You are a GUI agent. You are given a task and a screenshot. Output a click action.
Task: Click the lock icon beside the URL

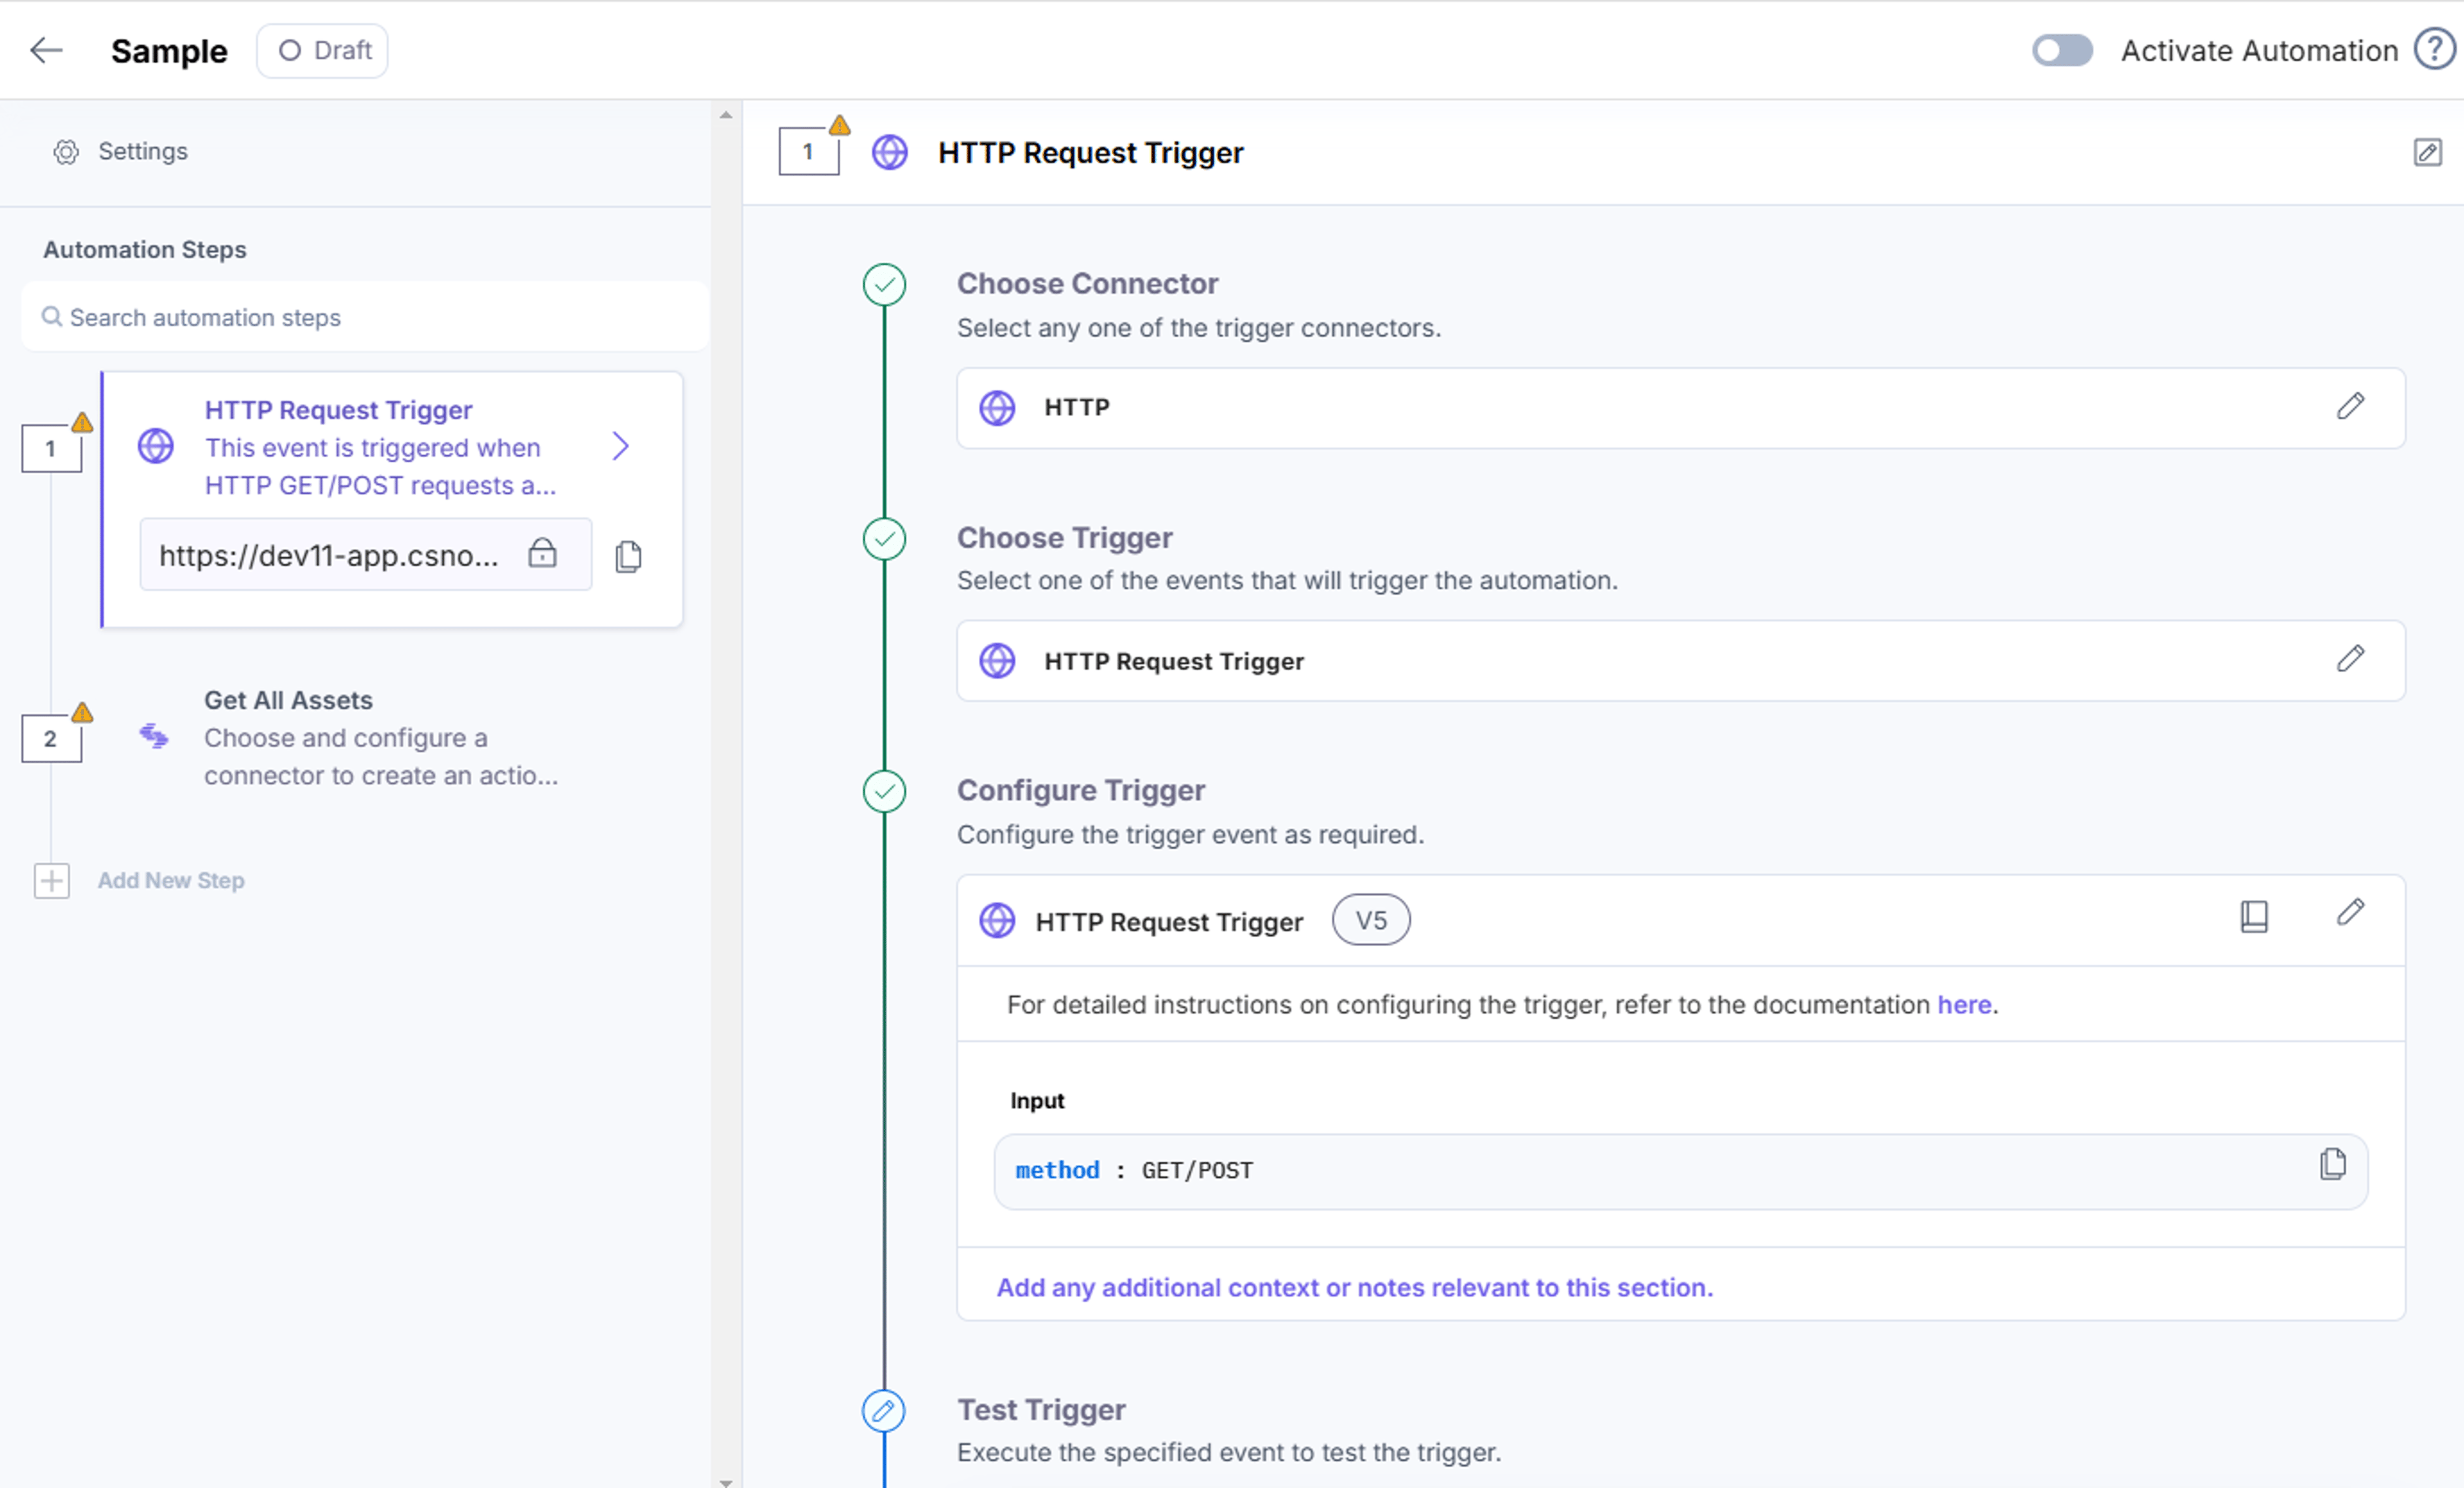[542, 553]
